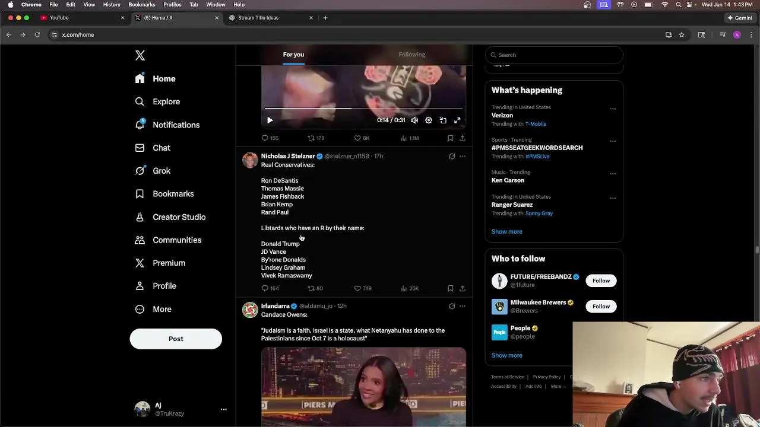Viewport: 760px width, 427px height.
Task: Open Chat from the sidebar
Action: [x=153, y=148]
